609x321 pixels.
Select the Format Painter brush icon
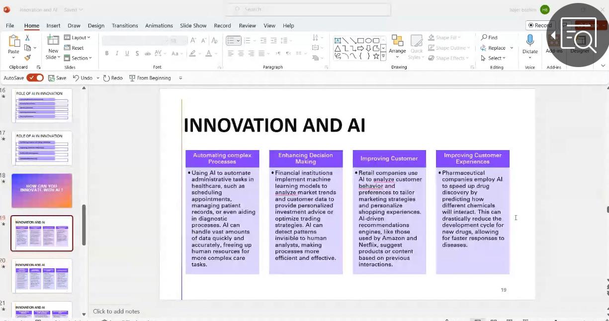27,58
